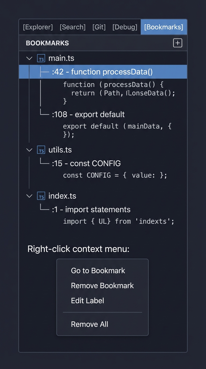Image resolution: width=206 pixels, height=369 pixels.
Task: Switch to the Bookmarks tab
Action: 164,27
